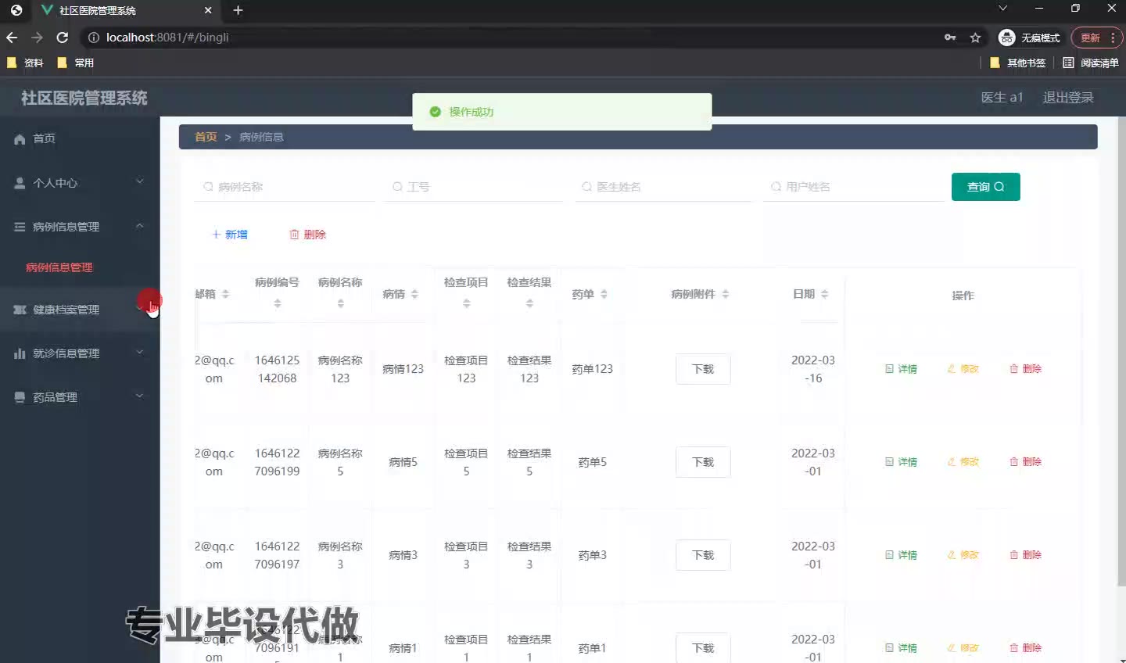Sort the table by the 病情 column arrows
Screen dimensions: 1126x663
click(414, 295)
